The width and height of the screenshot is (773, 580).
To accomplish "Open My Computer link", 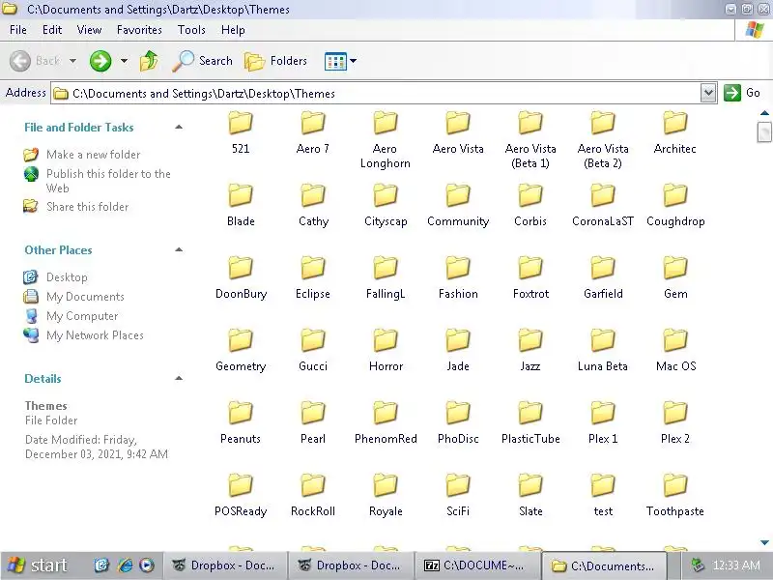I will [71, 316].
